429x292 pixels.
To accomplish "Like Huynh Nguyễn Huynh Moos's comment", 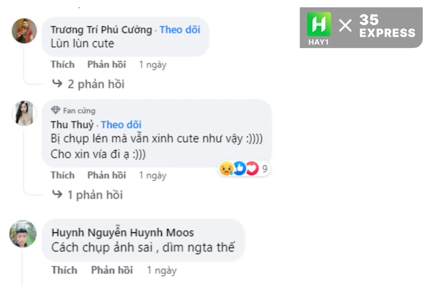I will point(65,270).
